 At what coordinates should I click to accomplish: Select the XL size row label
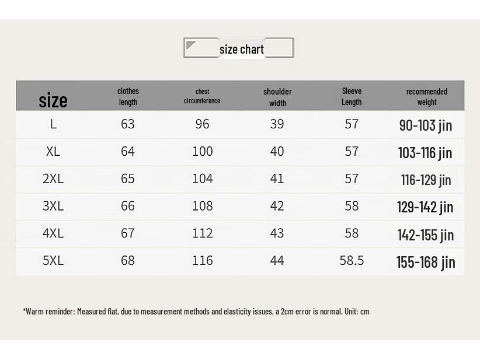coord(53,152)
